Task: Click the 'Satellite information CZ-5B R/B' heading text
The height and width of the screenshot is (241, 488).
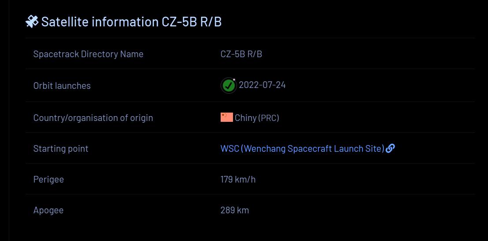Action: 131,22
